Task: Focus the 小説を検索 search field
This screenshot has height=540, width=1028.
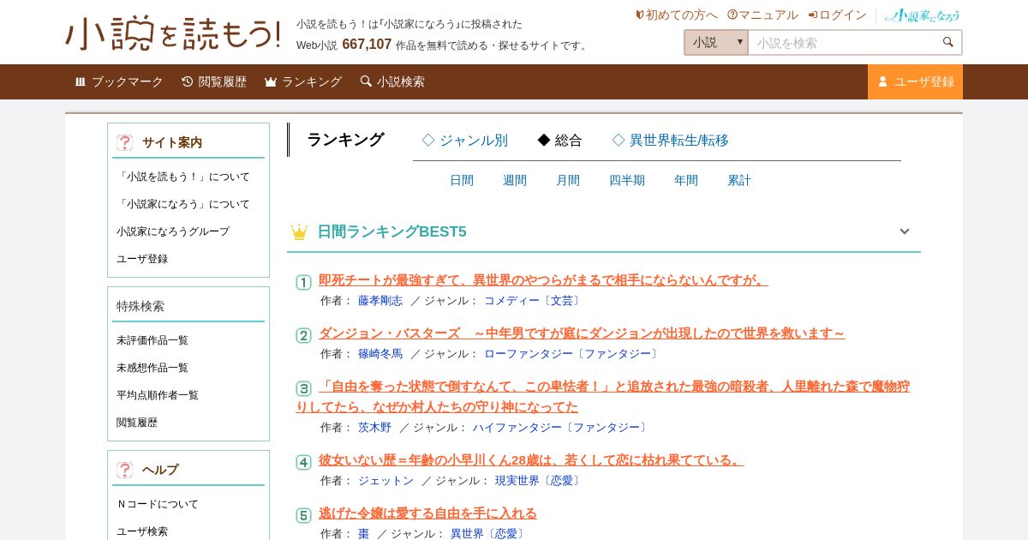Action: click(844, 42)
